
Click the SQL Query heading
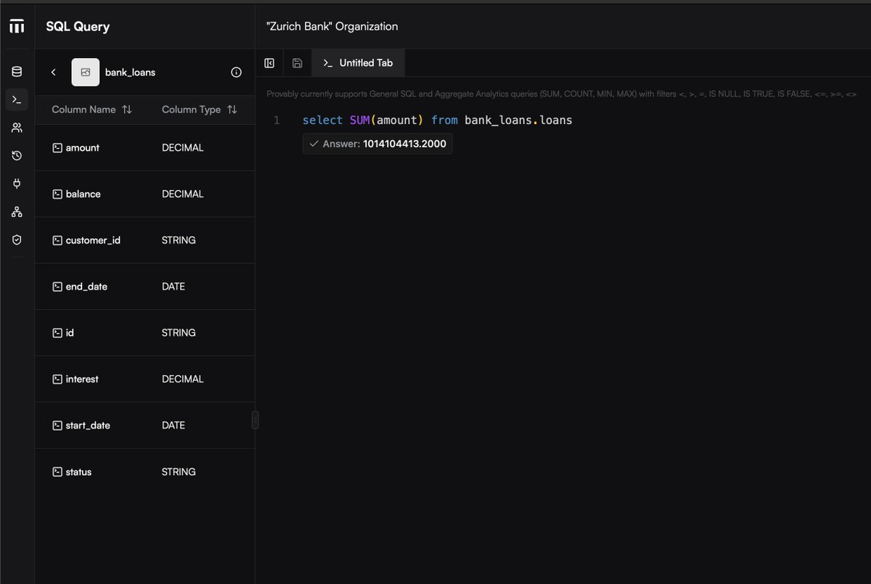point(78,27)
